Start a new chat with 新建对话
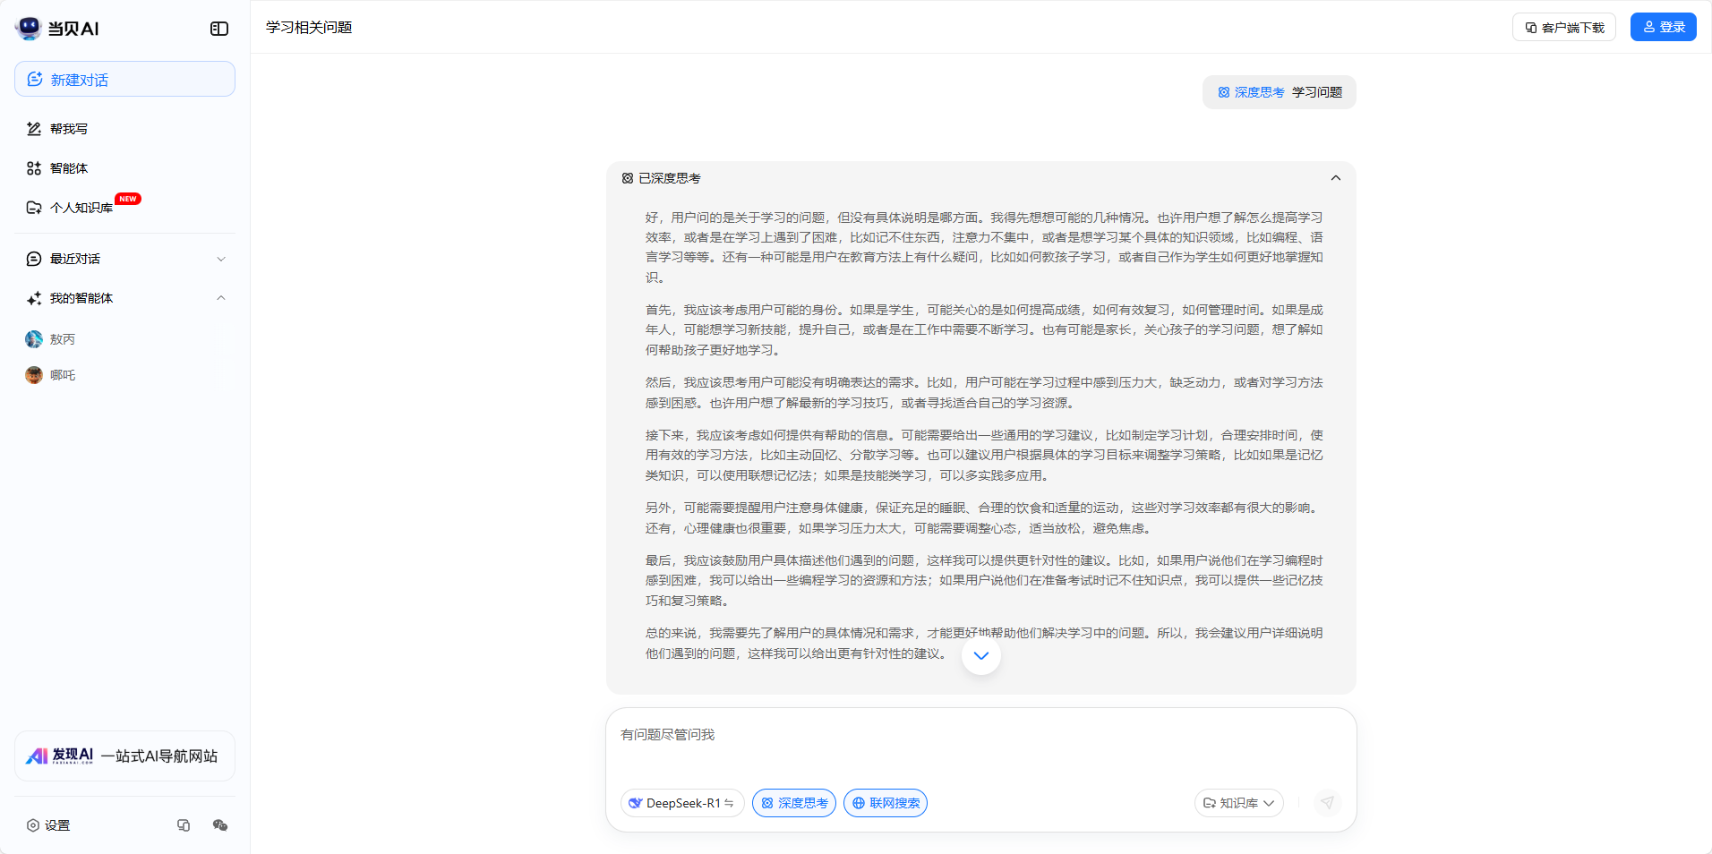 (x=124, y=79)
